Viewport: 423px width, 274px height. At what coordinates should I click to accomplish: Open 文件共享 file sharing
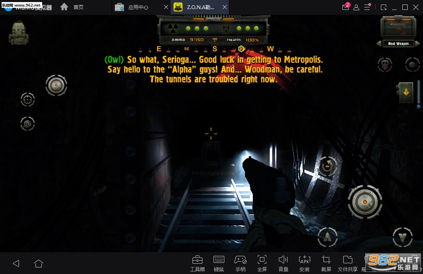[348, 264]
